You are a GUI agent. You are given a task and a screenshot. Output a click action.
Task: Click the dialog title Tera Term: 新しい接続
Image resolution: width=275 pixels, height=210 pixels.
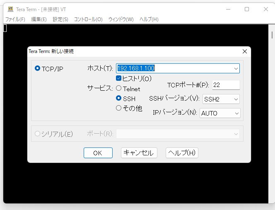click(51, 51)
